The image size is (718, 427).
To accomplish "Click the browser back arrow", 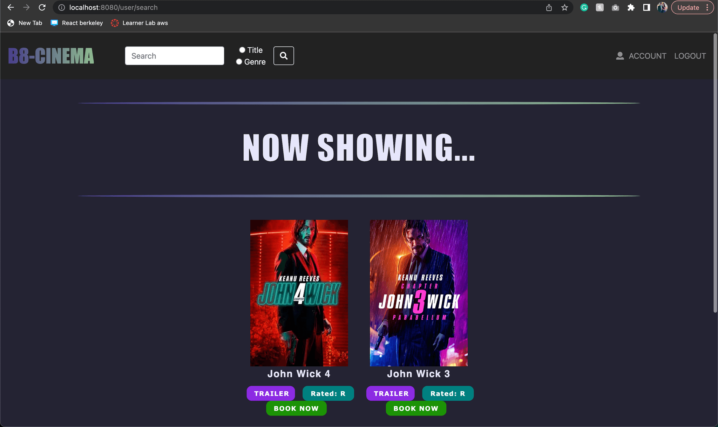I will click(x=11, y=7).
